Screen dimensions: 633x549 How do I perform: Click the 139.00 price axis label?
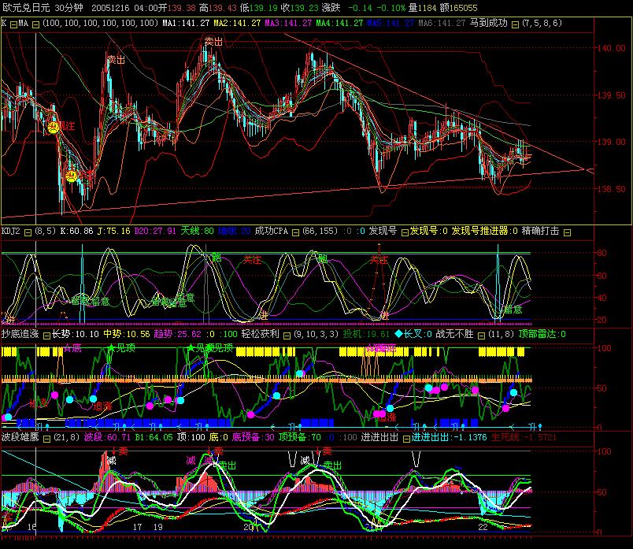(x=611, y=143)
